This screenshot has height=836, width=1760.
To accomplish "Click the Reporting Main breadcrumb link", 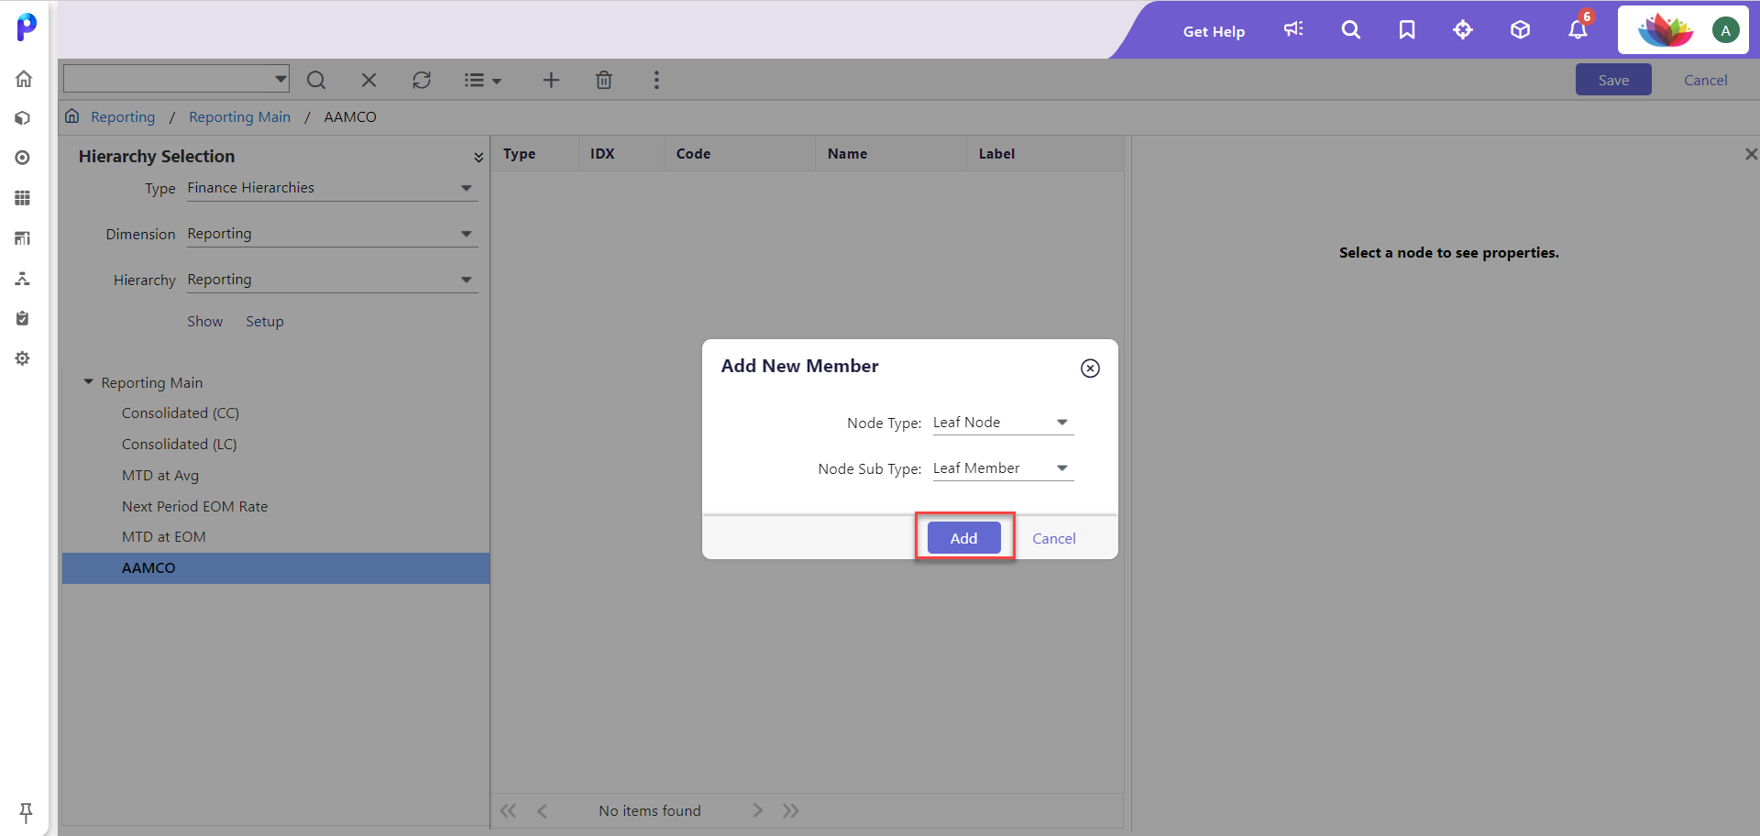I will 239,117.
